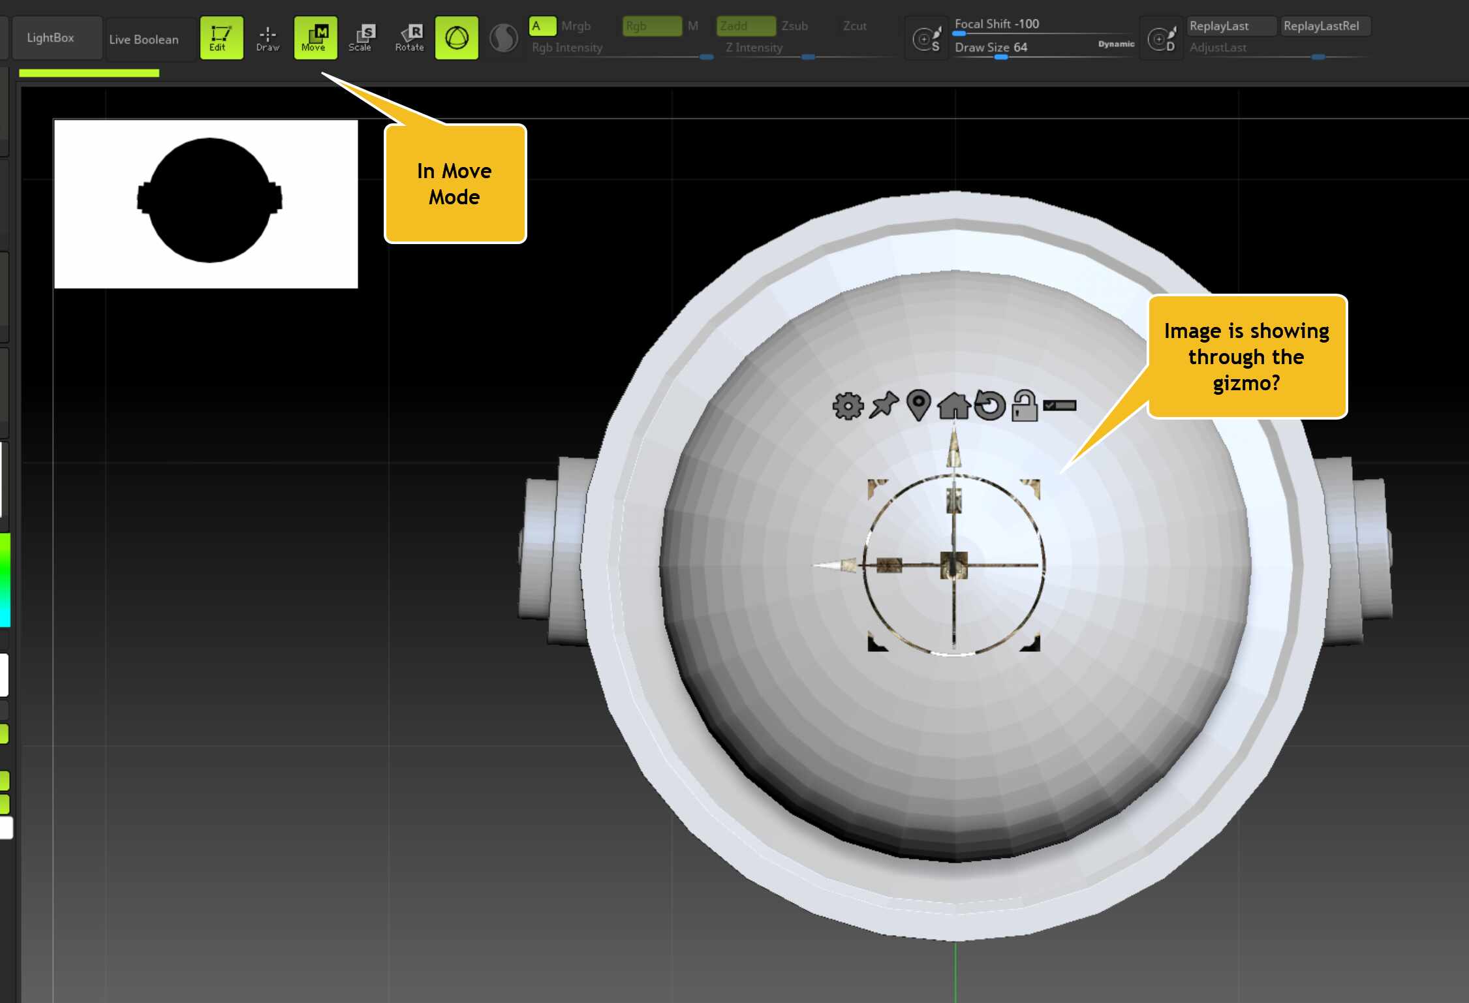Click the ReplayLast button

pyautogui.click(x=1232, y=25)
